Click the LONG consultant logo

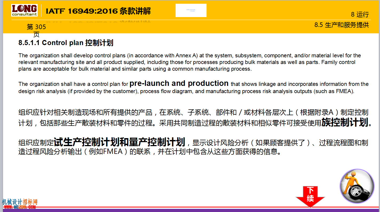25,10
